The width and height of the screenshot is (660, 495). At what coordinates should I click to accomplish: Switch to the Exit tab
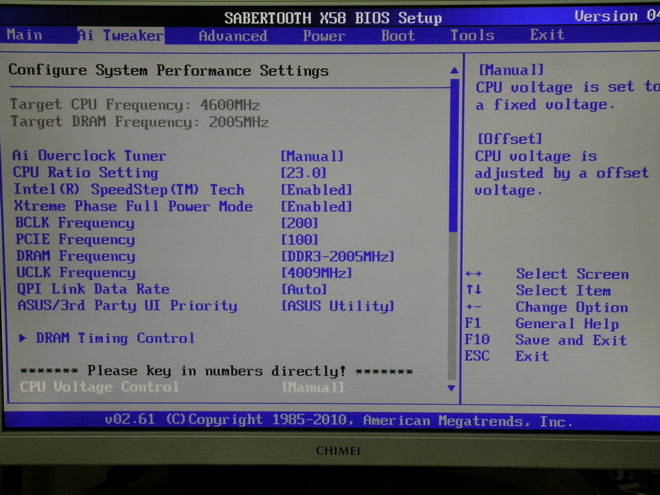(547, 34)
